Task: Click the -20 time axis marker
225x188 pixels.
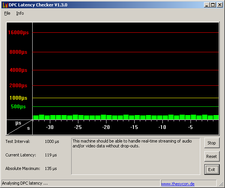Action: click(106, 127)
